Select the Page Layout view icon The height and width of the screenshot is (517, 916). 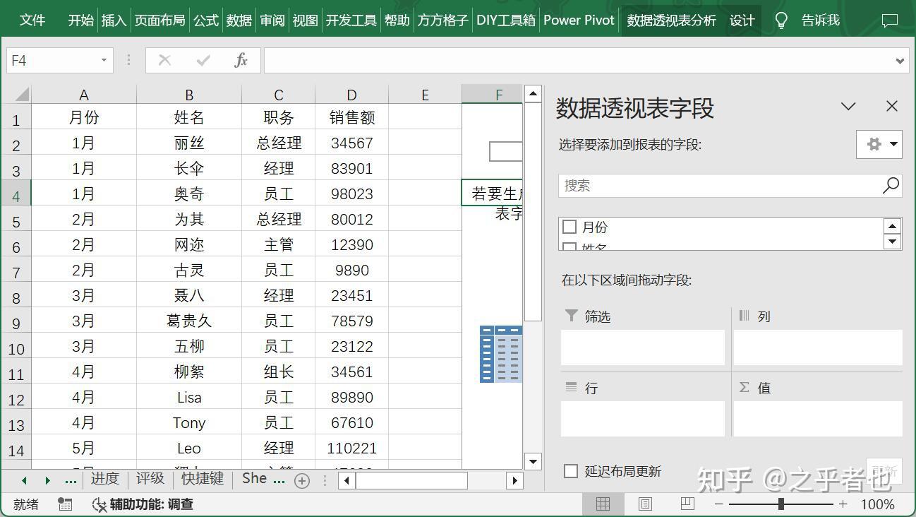644,504
